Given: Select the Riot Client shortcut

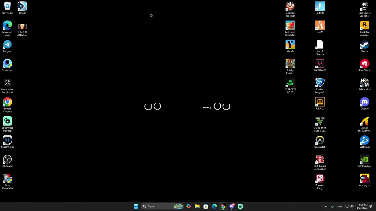Looking at the screenshot, I should pos(365,65).
